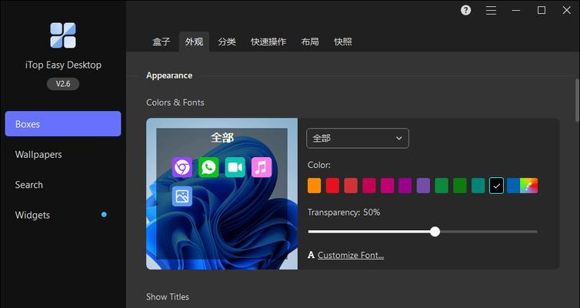This screenshot has height=308, width=580.
Task: Click the Chrome icon in preview
Action: coord(182,167)
